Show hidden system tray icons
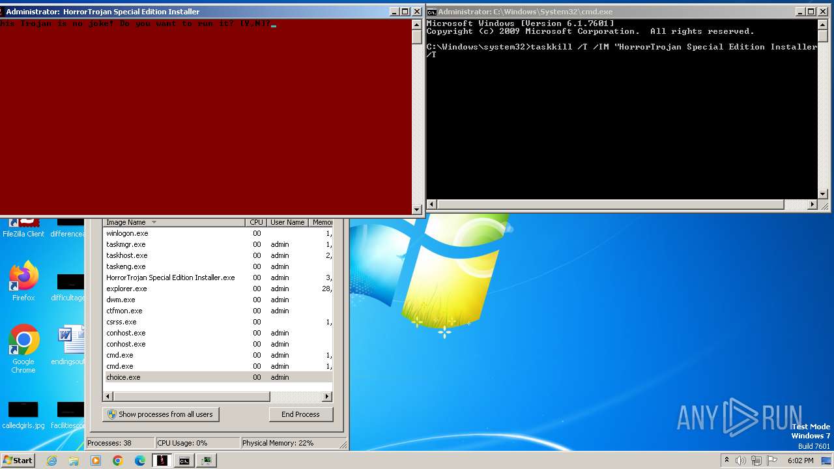This screenshot has width=834, height=469. pos(726,461)
